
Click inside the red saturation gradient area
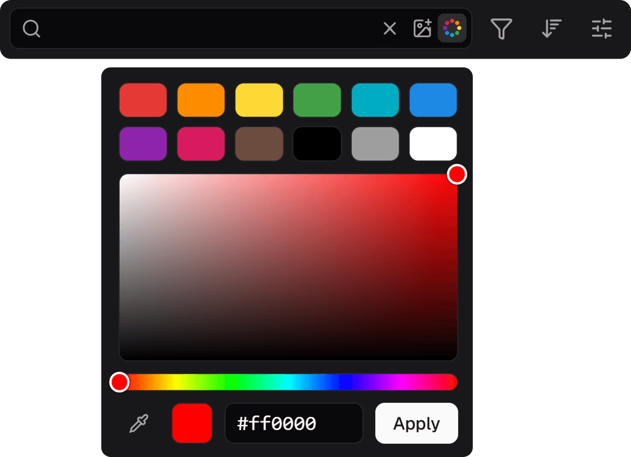pyautogui.click(x=288, y=267)
